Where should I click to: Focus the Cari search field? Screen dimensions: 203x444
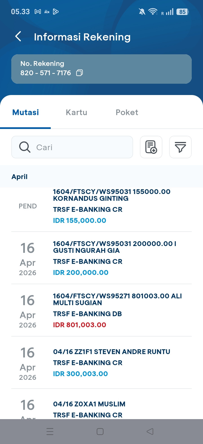(x=82, y=147)
